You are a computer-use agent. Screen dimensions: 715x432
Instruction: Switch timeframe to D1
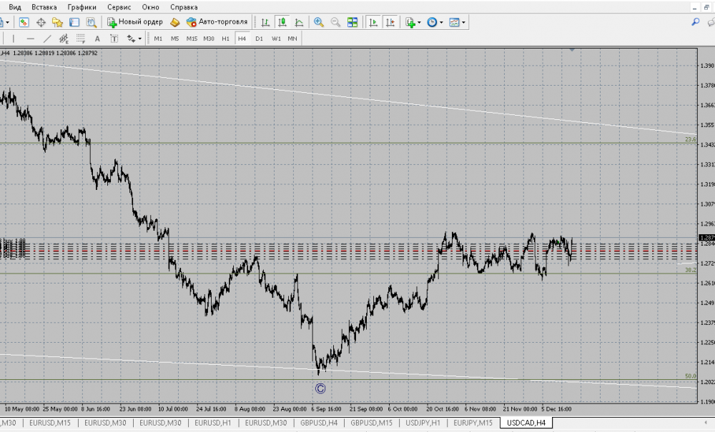pyautogui.click(x=259, y=39)
